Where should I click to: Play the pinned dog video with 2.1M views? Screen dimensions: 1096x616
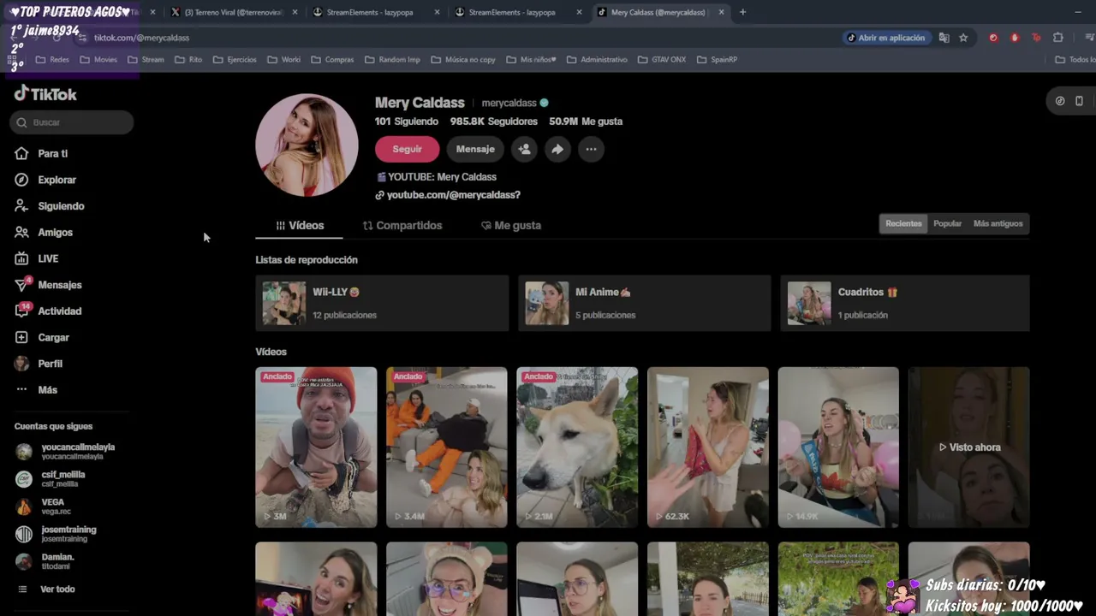click(577, 447)
